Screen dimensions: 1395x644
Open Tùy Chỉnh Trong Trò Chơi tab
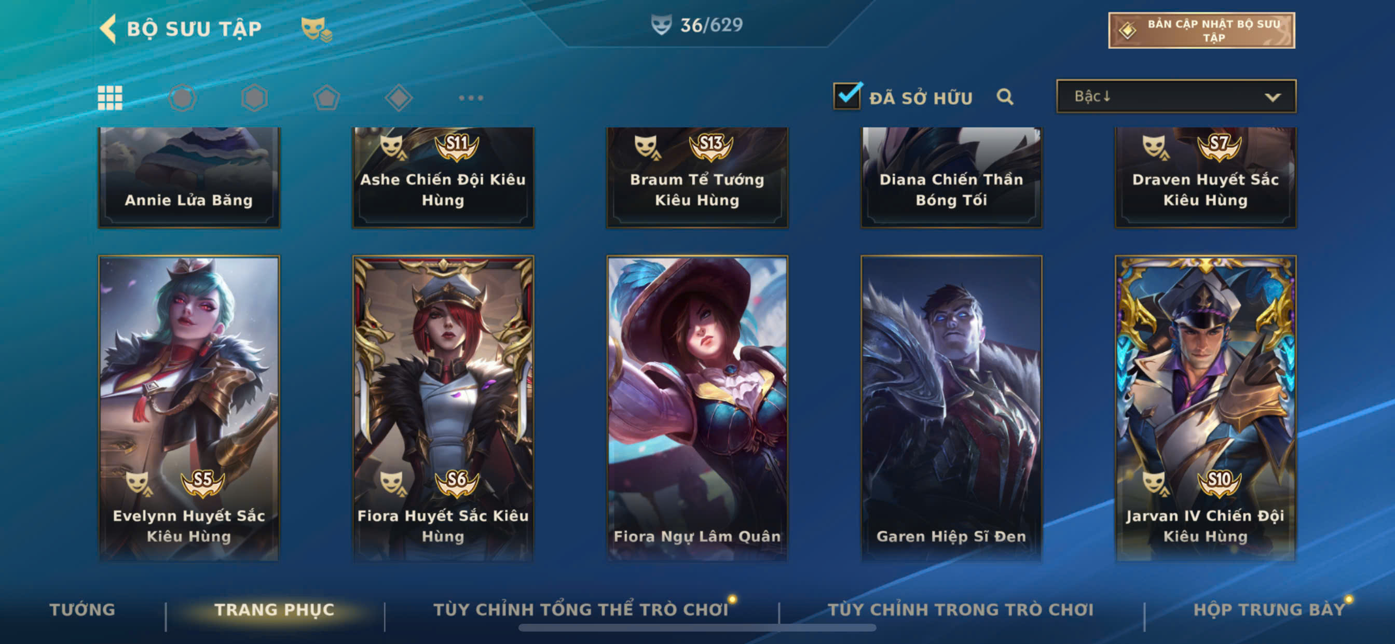[960, 609]
